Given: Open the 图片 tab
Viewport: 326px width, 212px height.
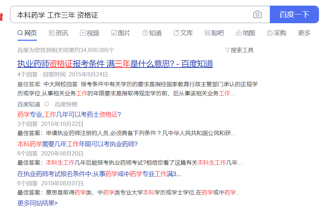Looking at the screenshot, I should [x=121, y=33].
